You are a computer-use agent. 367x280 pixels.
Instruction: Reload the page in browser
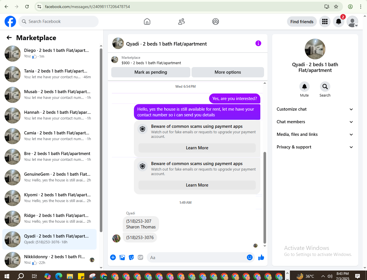pos(27,6)
